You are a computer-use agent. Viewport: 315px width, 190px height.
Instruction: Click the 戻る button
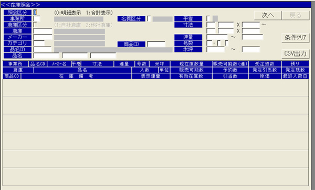tap(295, 15)
